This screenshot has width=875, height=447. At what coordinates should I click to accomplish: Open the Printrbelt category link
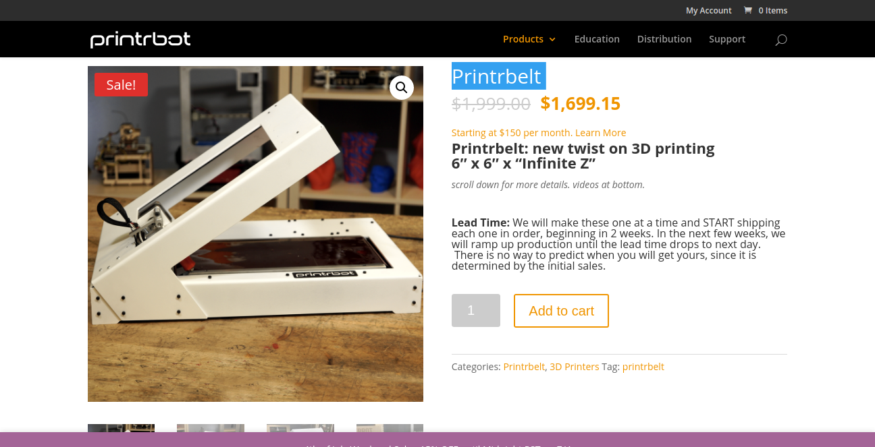[x=524, y=367]
